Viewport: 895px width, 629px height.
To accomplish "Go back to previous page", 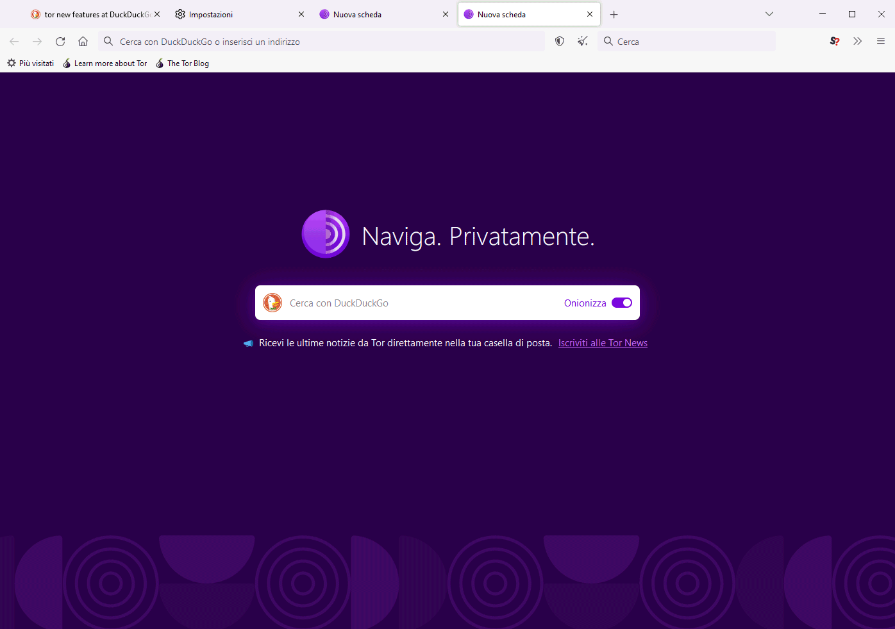I will pyautogui.click(x=14, y=42).
